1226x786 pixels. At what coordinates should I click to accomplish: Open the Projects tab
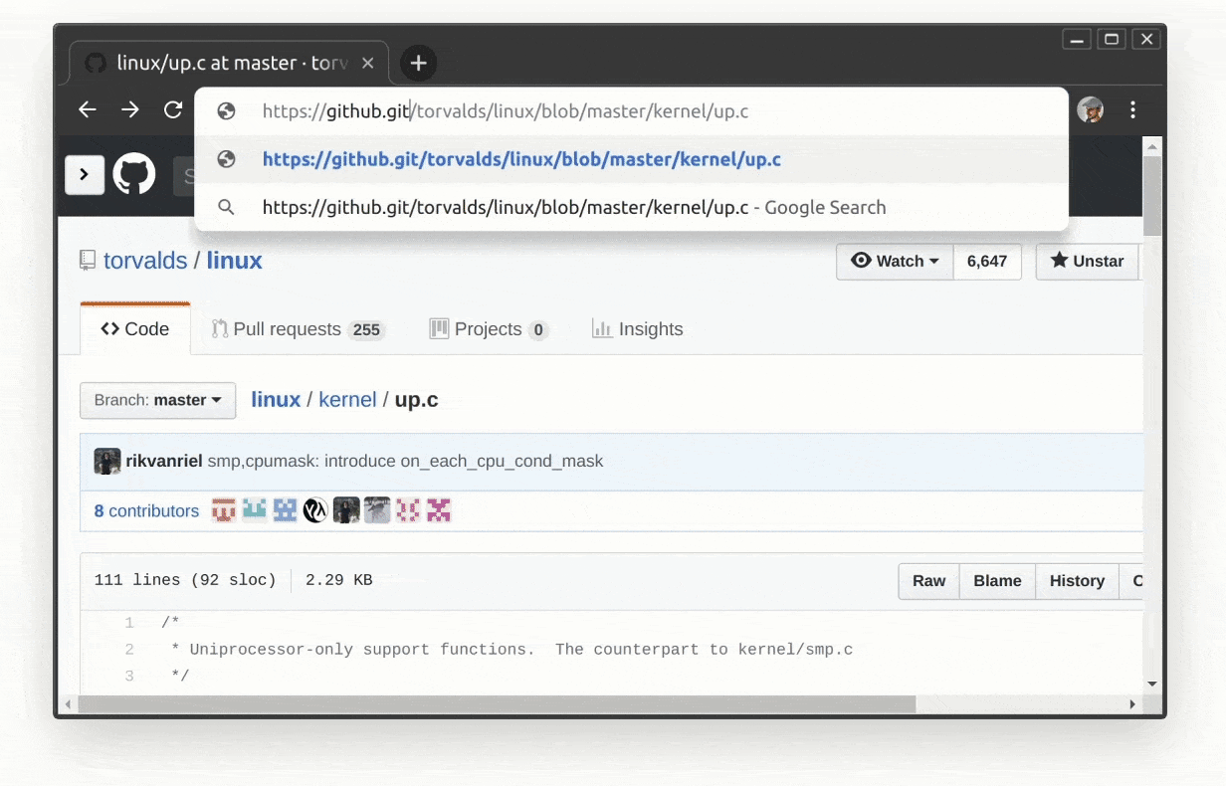pyautogui.click(x=488, y=329)
